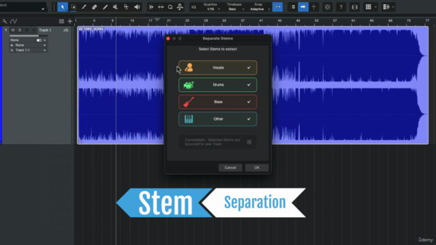Toggle the switch beside the first None field
This screenshot has height=245, width=436.
(39, 40)
